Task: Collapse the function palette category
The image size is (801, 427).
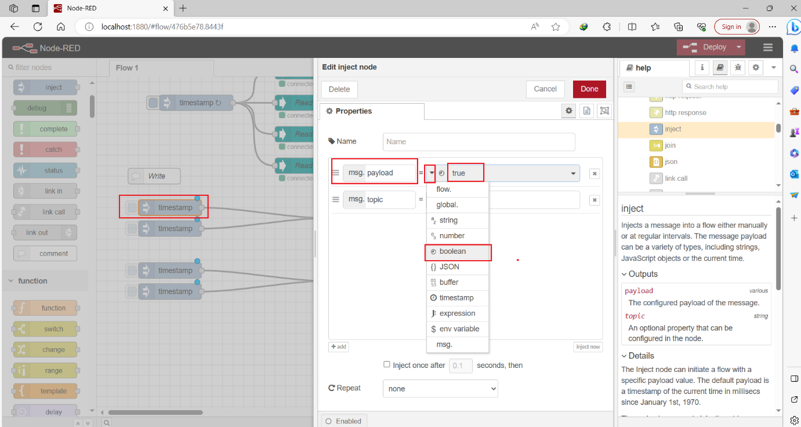Action: (x=45, y=281)
